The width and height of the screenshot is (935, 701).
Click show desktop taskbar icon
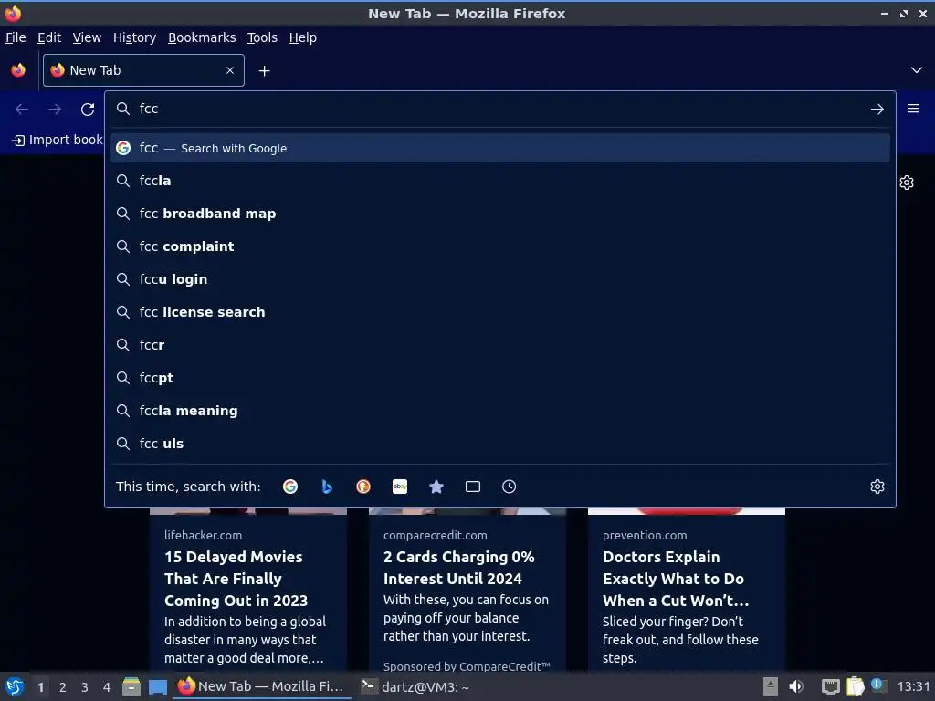[157, 686]
